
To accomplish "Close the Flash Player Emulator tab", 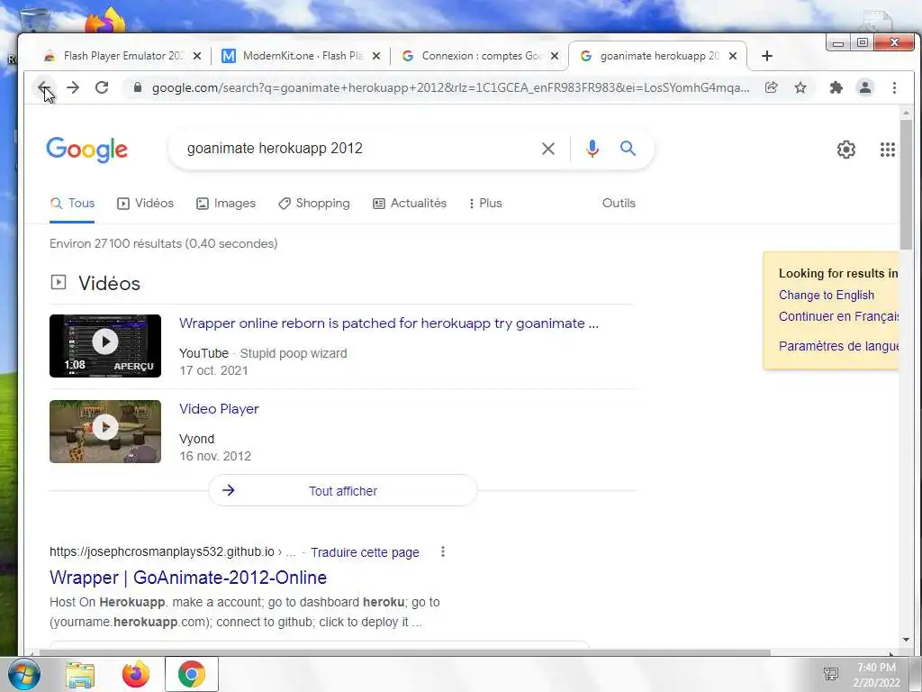I will coord(197,56).
